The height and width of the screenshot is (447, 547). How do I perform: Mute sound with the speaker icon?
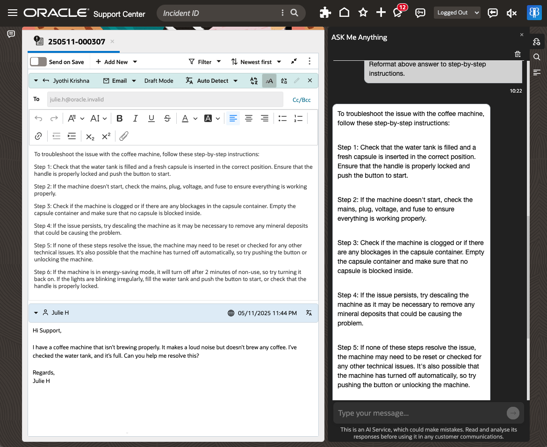coord(511,13)
